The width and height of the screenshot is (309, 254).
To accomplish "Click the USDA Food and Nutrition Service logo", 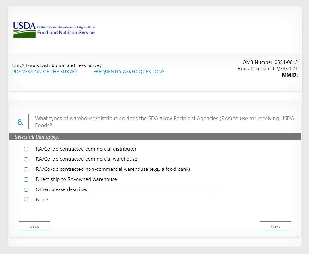I will click(53, 30).
